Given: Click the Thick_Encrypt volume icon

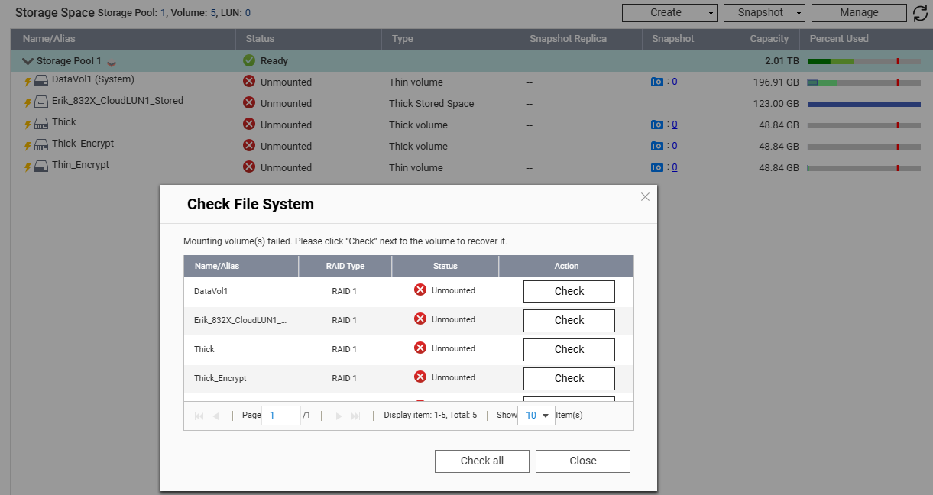Looking at the screenshot, I should 41,144.
